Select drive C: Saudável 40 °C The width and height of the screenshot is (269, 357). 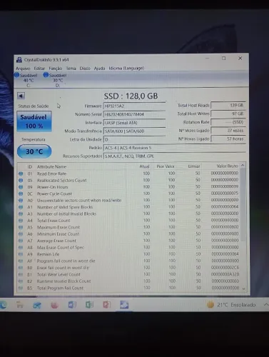[x=26, y=80]
